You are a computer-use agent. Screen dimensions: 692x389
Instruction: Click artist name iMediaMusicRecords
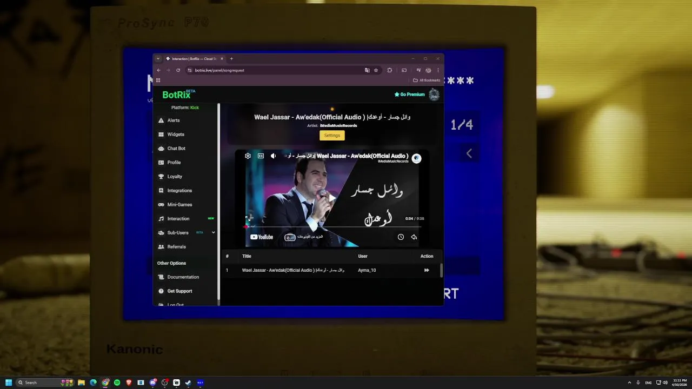(x=338, y=126)
